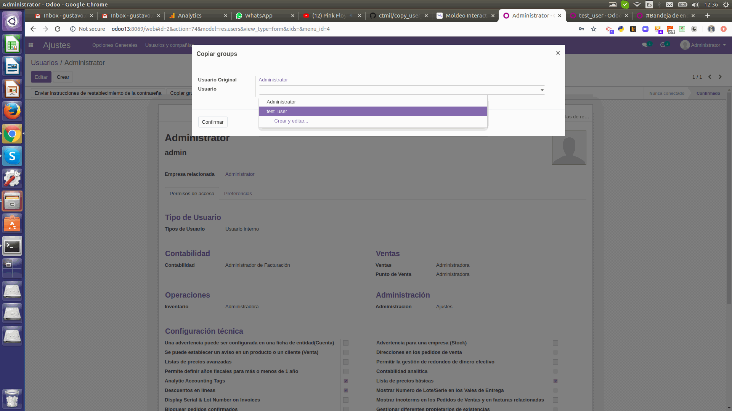Image resolution: width=732 pixels, height=411 pixels.
Task: Toggle the Descuentos en líneas checkbox
Action: click(346, 390)
